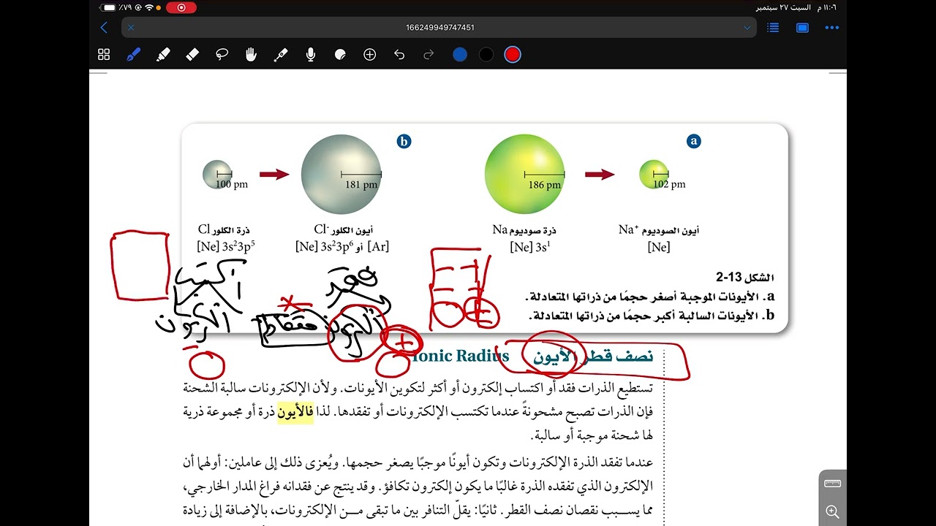Select the tab titled 166249949747451
Image resolution: width=936 pixels, height=526 pixels.
click(439, 28)
